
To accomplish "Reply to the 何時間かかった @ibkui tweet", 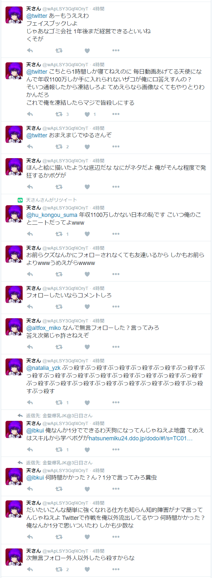I will [30, 489].
